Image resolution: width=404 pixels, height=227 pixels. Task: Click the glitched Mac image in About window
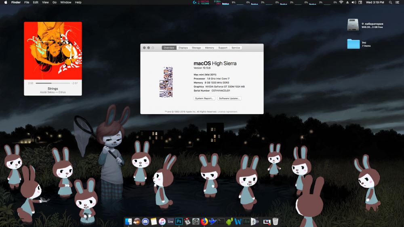coord(166,82)
